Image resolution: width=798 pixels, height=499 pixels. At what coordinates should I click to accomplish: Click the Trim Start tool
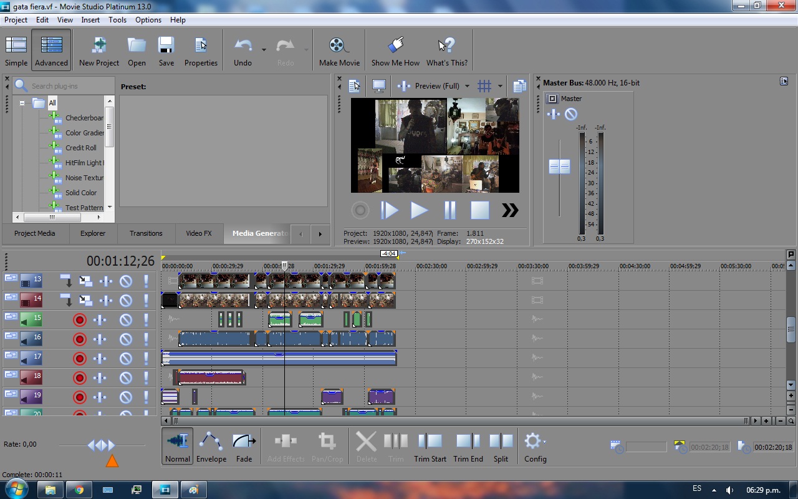tap(430, 446)
